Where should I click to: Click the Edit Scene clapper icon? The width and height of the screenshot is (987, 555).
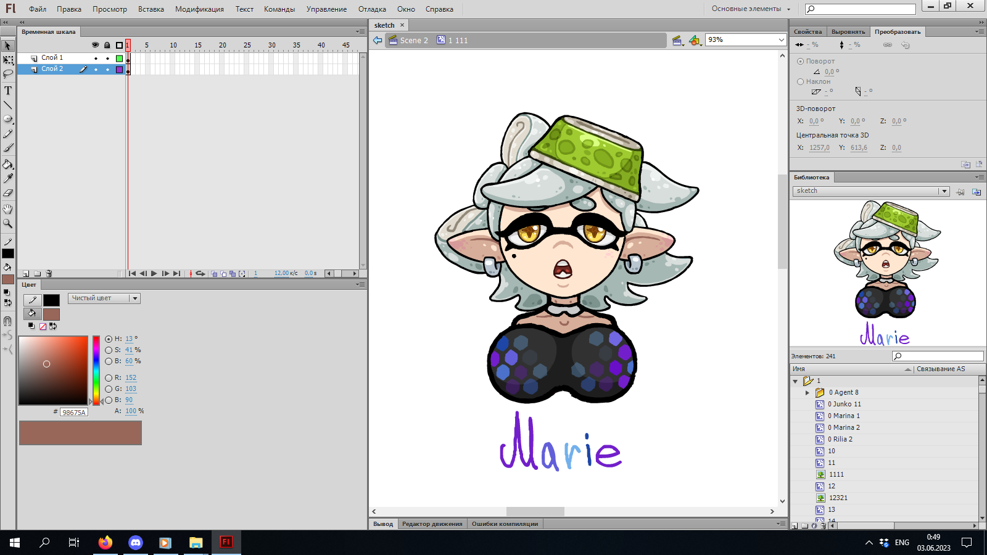pos(677,41)
